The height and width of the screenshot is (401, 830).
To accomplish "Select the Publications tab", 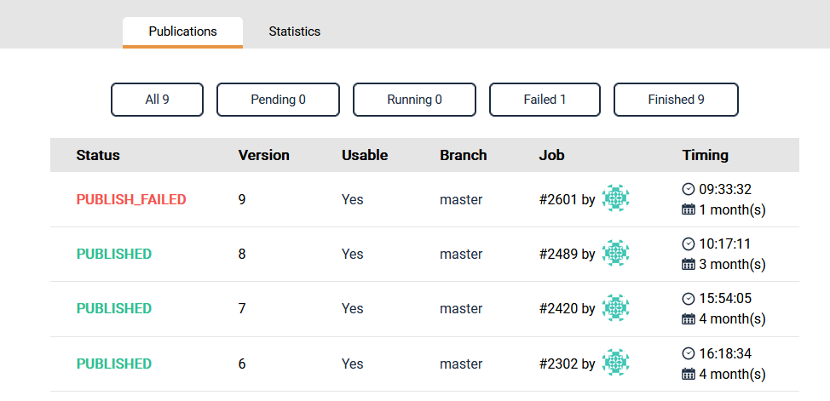I will coord(182,32).
